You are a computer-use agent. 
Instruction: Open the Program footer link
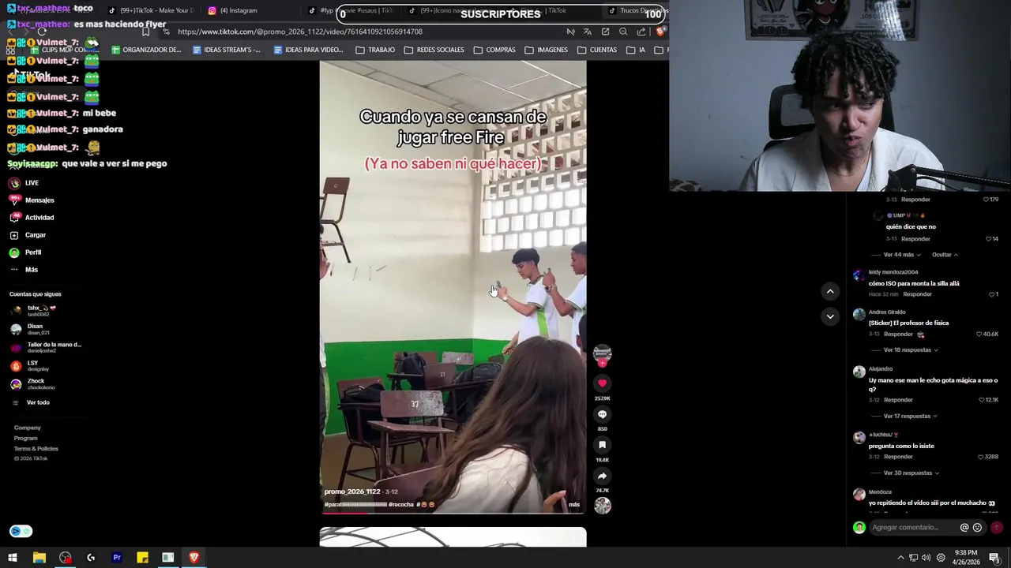coord(25,438)
